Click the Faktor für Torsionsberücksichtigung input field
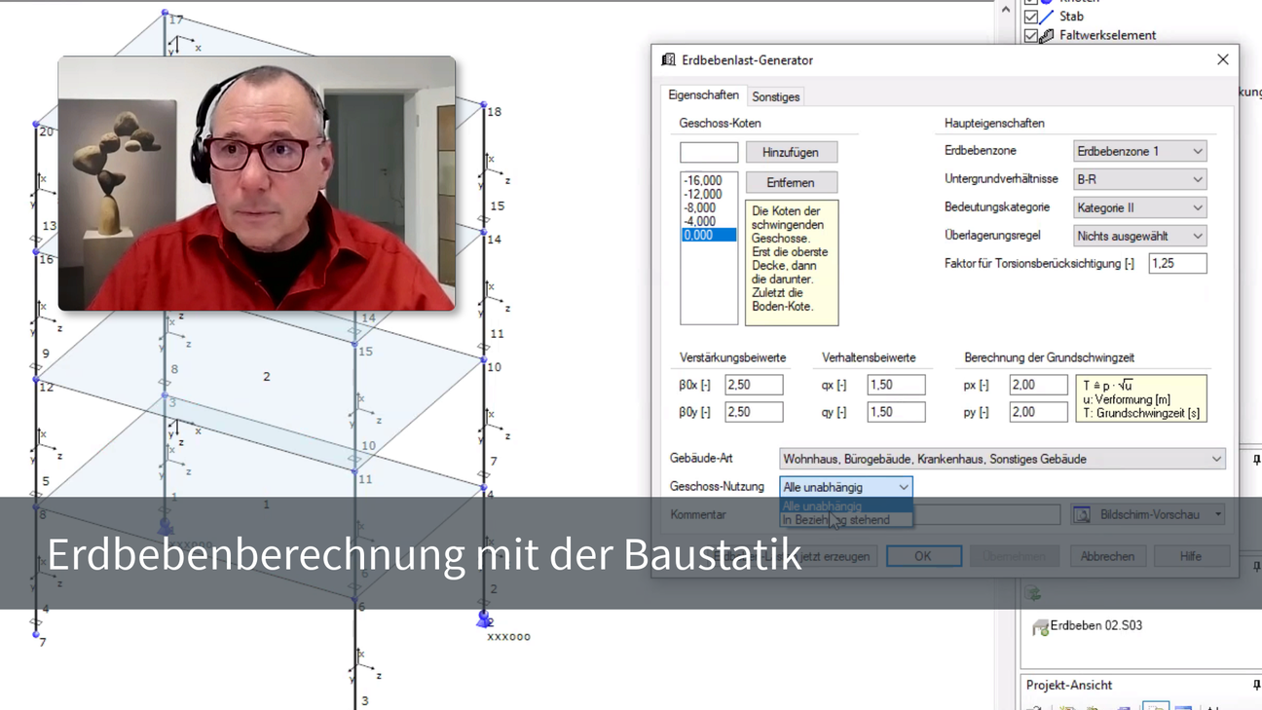Viewport: 1262px width, 710px height. click(x=1176, y=263)
